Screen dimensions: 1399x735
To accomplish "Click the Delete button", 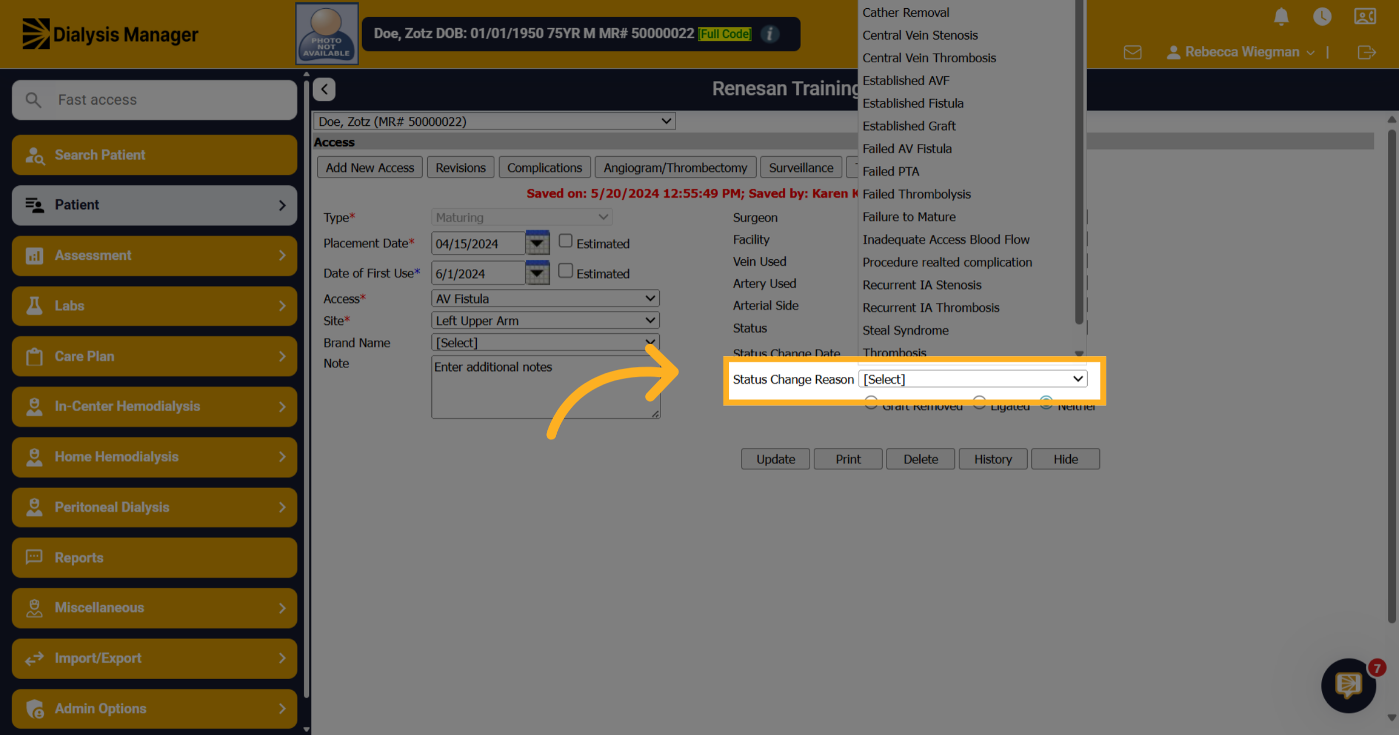I will pyautogui.click(x=920, y=459).
